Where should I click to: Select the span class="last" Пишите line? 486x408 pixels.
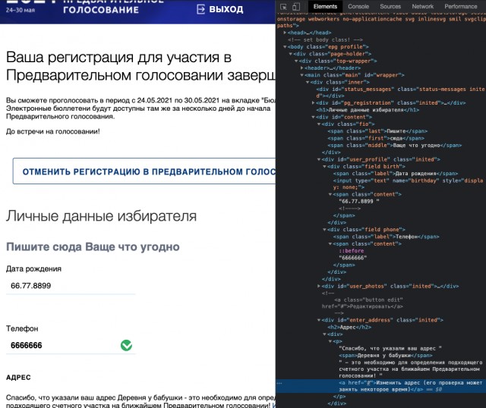(x=377, y=131)
